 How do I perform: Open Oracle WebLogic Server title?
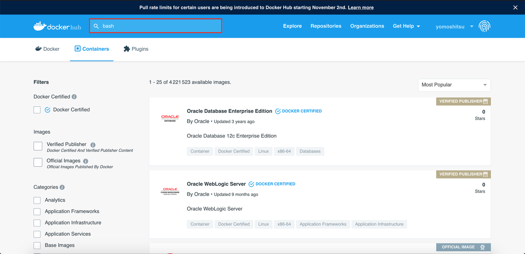[x=216, y=184]
